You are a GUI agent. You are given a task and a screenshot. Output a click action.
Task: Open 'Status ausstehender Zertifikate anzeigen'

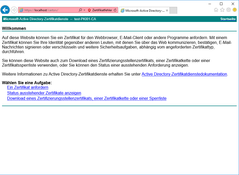coord(44,93)
